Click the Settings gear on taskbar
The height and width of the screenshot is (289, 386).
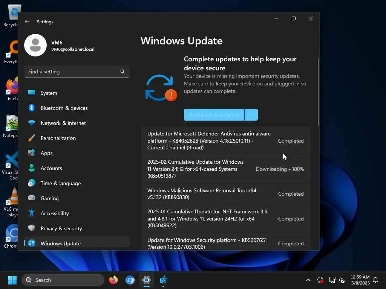[x=147, y=280]
